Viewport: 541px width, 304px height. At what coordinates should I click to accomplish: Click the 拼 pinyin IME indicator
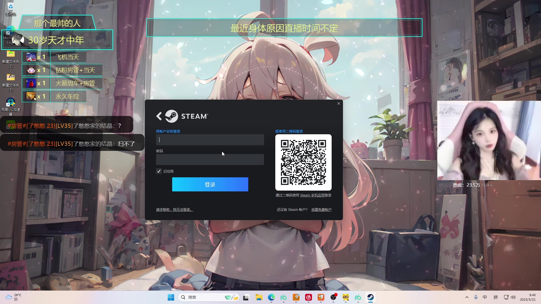[496, 297]
